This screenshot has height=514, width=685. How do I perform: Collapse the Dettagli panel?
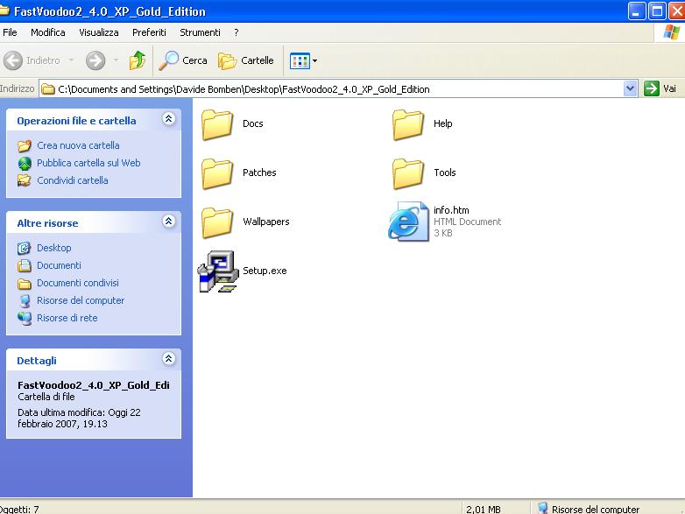pyautogui.click(x=169, y=358)
